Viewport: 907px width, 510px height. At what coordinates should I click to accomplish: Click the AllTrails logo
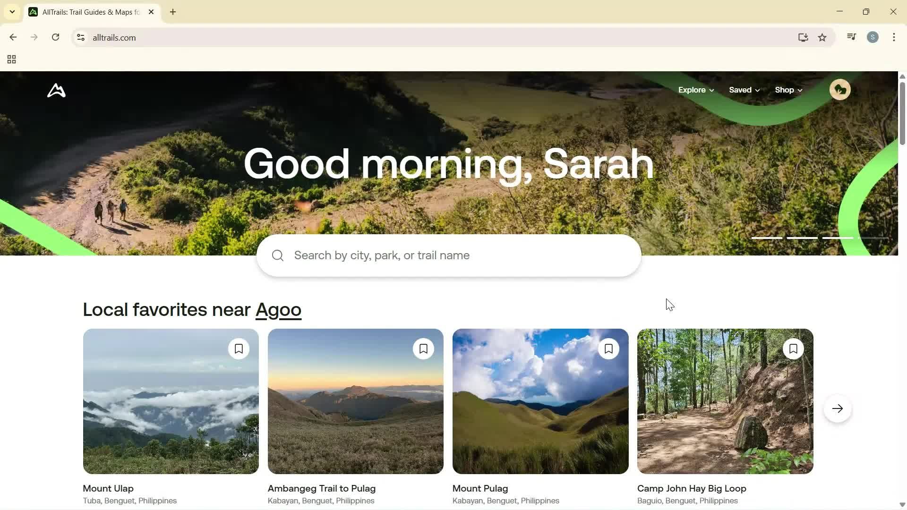[x=56, y=90]
